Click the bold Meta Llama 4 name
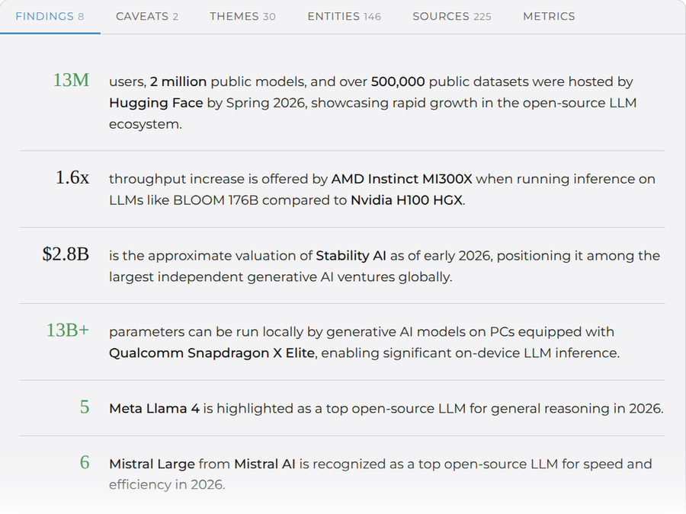 155,408
